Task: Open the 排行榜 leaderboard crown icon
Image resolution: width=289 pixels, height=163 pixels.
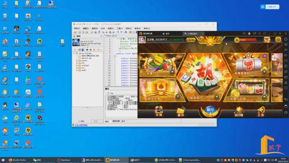Action: 239,112
